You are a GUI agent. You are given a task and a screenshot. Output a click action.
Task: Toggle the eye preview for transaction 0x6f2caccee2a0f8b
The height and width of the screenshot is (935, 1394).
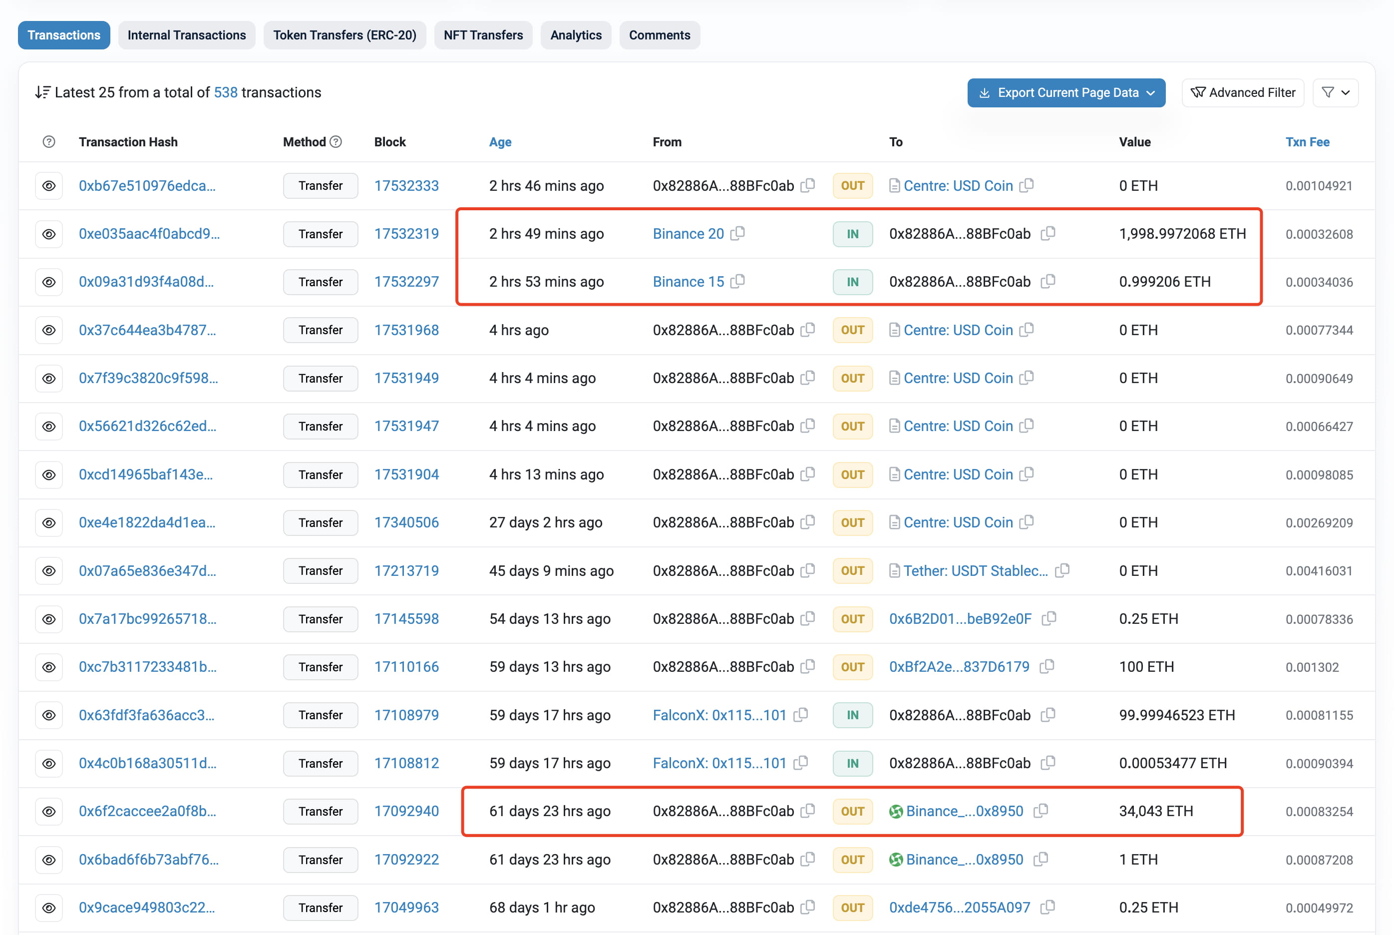coord(49,811)
